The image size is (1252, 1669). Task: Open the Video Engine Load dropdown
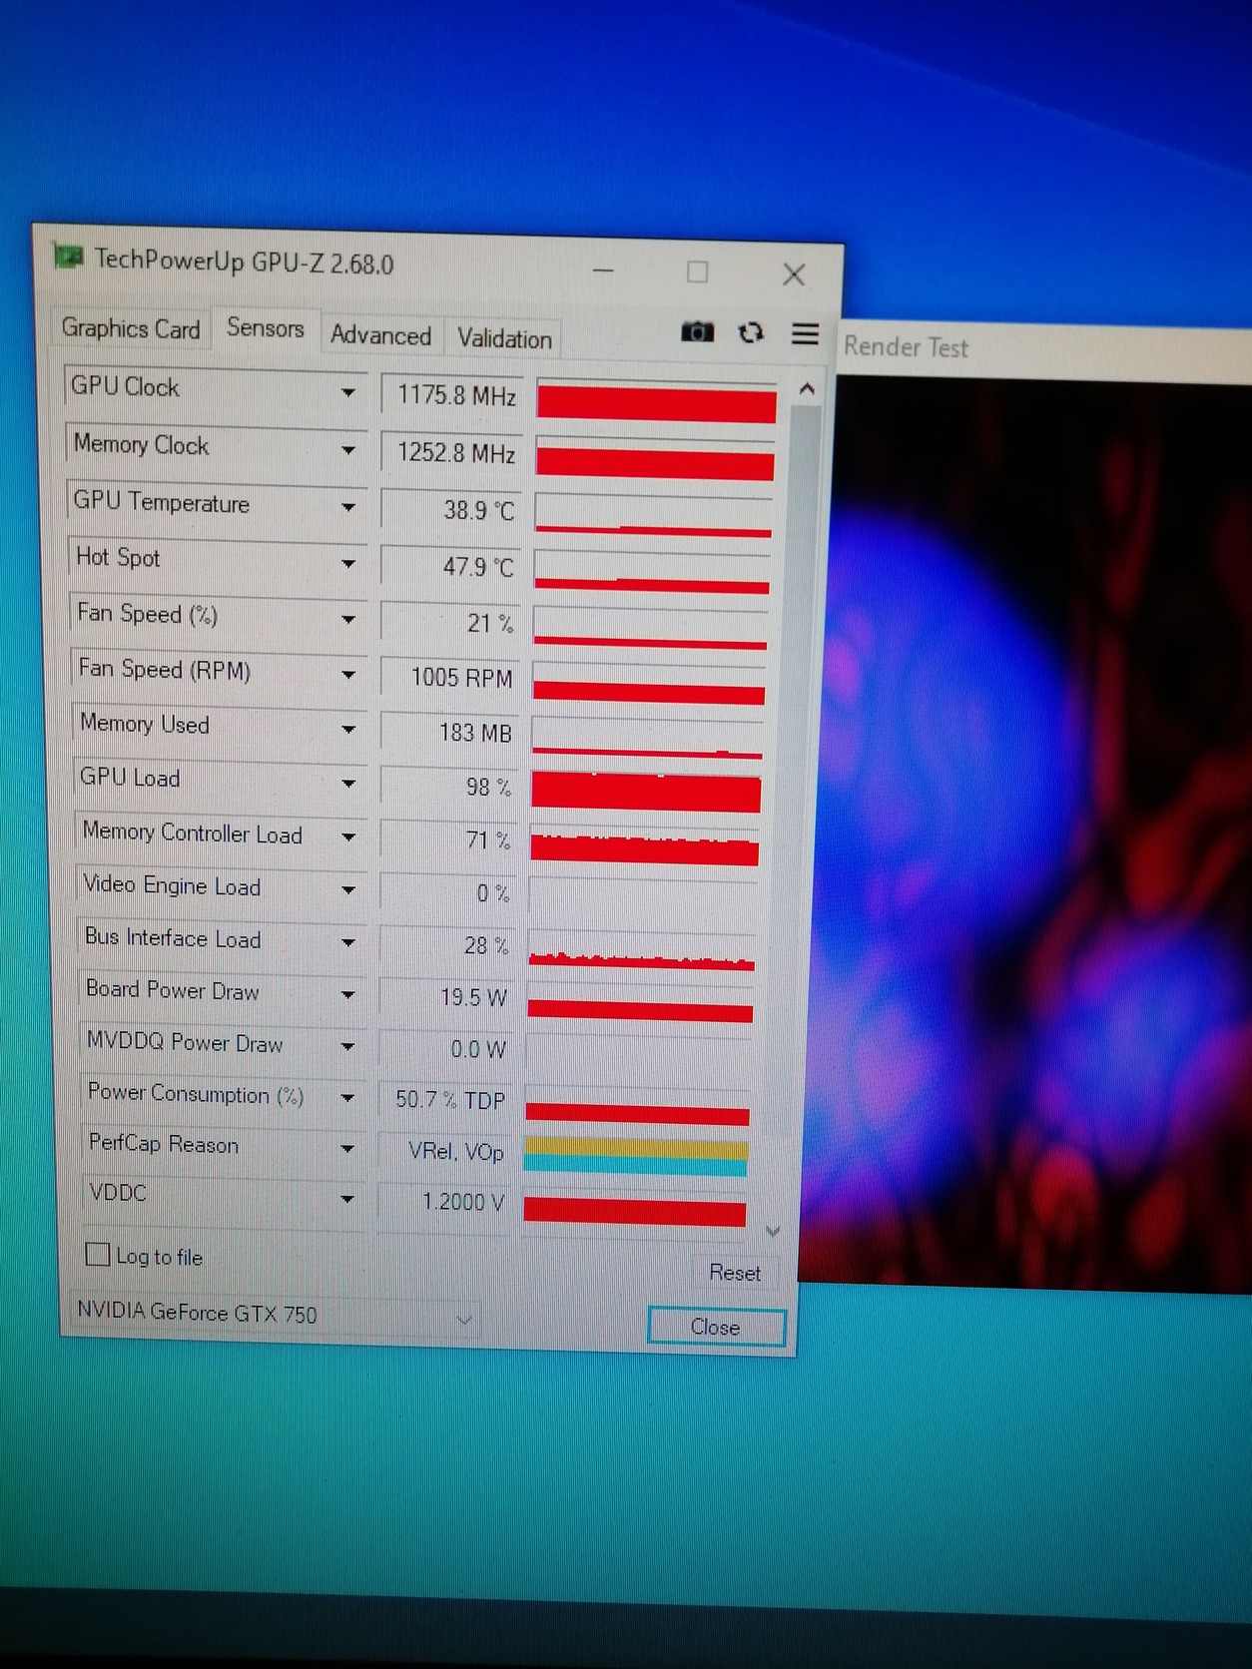coord(347,889)
